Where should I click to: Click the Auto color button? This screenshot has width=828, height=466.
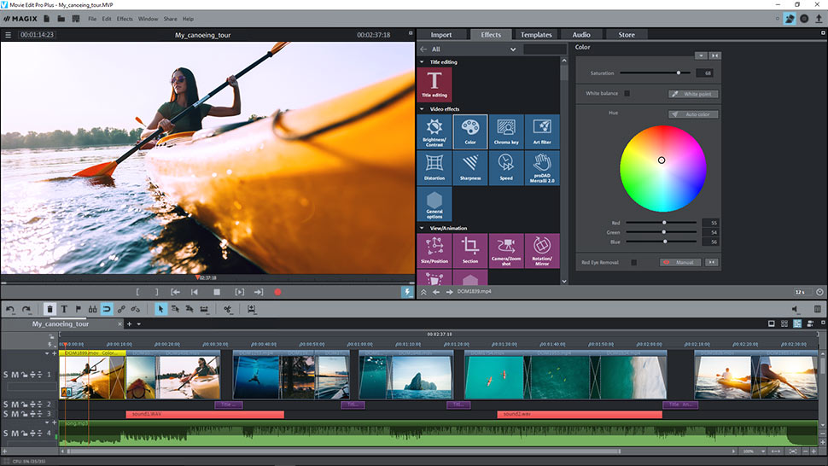pos(693,114)
